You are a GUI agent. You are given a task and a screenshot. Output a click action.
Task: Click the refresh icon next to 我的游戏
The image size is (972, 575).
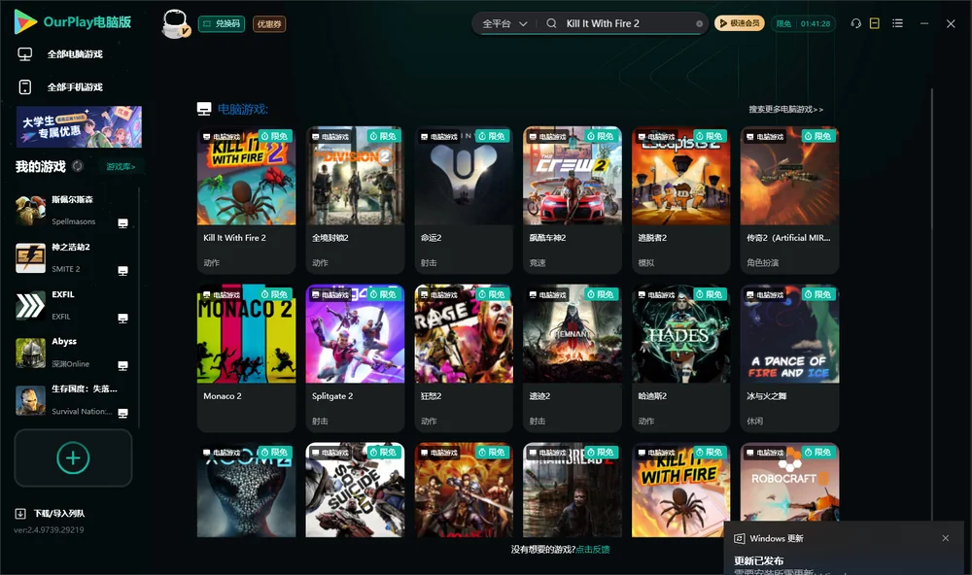pyautogui.click(x=78, y=166)
